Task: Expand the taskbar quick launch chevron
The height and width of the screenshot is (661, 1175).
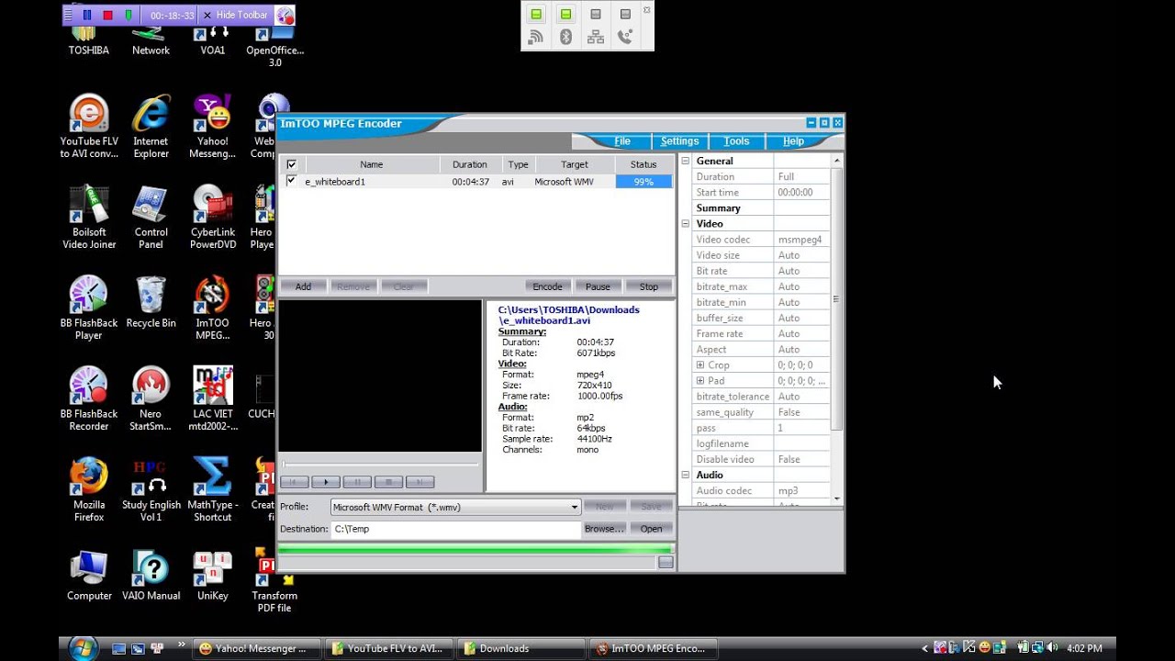Action: 181,645
